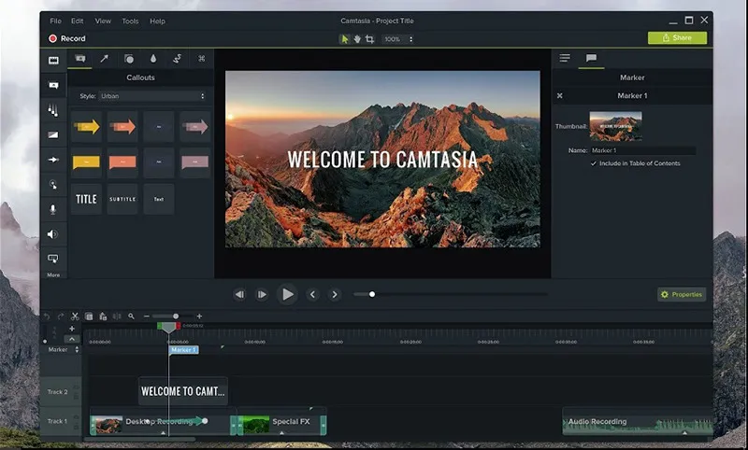Screen dimensions: 748x450
Task: Toggle Include in Table of Contents checkbox
Action: click(594, 163)
